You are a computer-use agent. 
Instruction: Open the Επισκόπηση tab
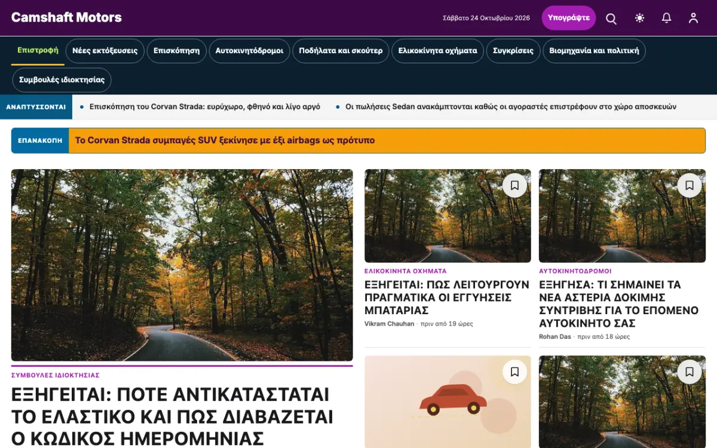[176, 51]
